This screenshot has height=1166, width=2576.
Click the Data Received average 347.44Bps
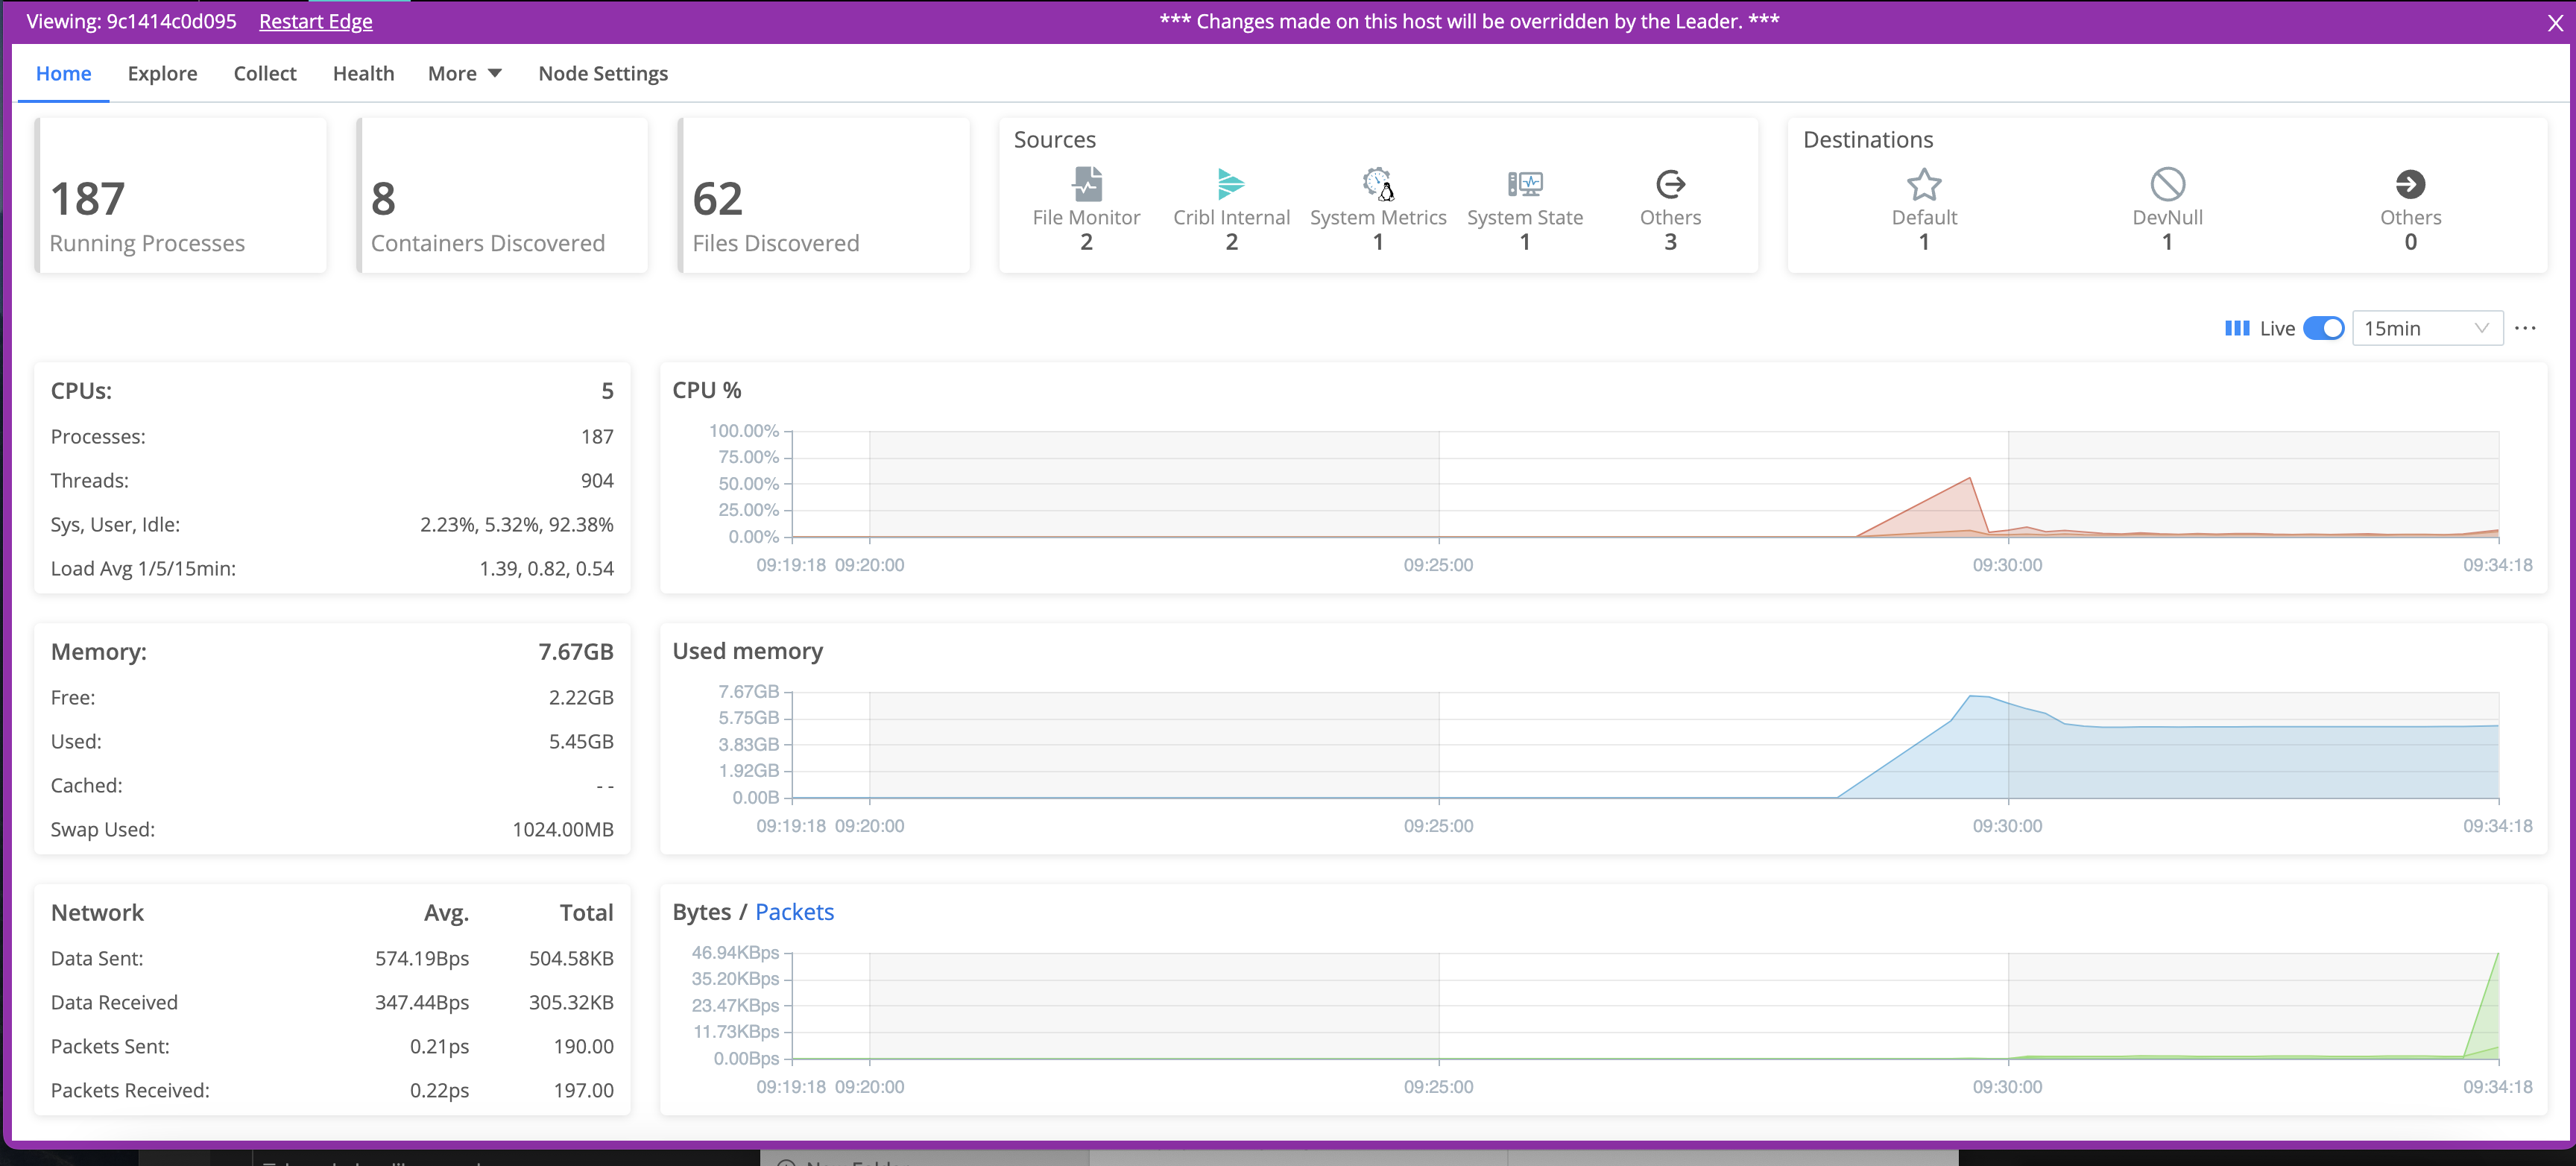pyautogui.click(x=422, y=1002)
